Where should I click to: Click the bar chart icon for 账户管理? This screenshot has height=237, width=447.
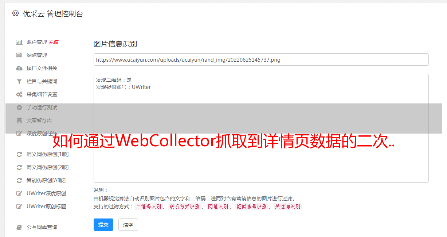point(19,42)
